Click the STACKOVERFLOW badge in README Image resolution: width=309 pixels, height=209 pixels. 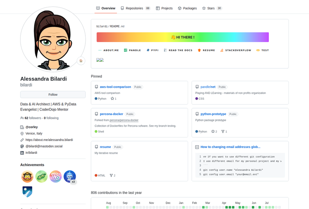(236, 50)
